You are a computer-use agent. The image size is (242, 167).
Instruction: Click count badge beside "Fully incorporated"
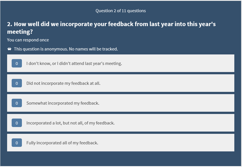click(x=17, y=143)
